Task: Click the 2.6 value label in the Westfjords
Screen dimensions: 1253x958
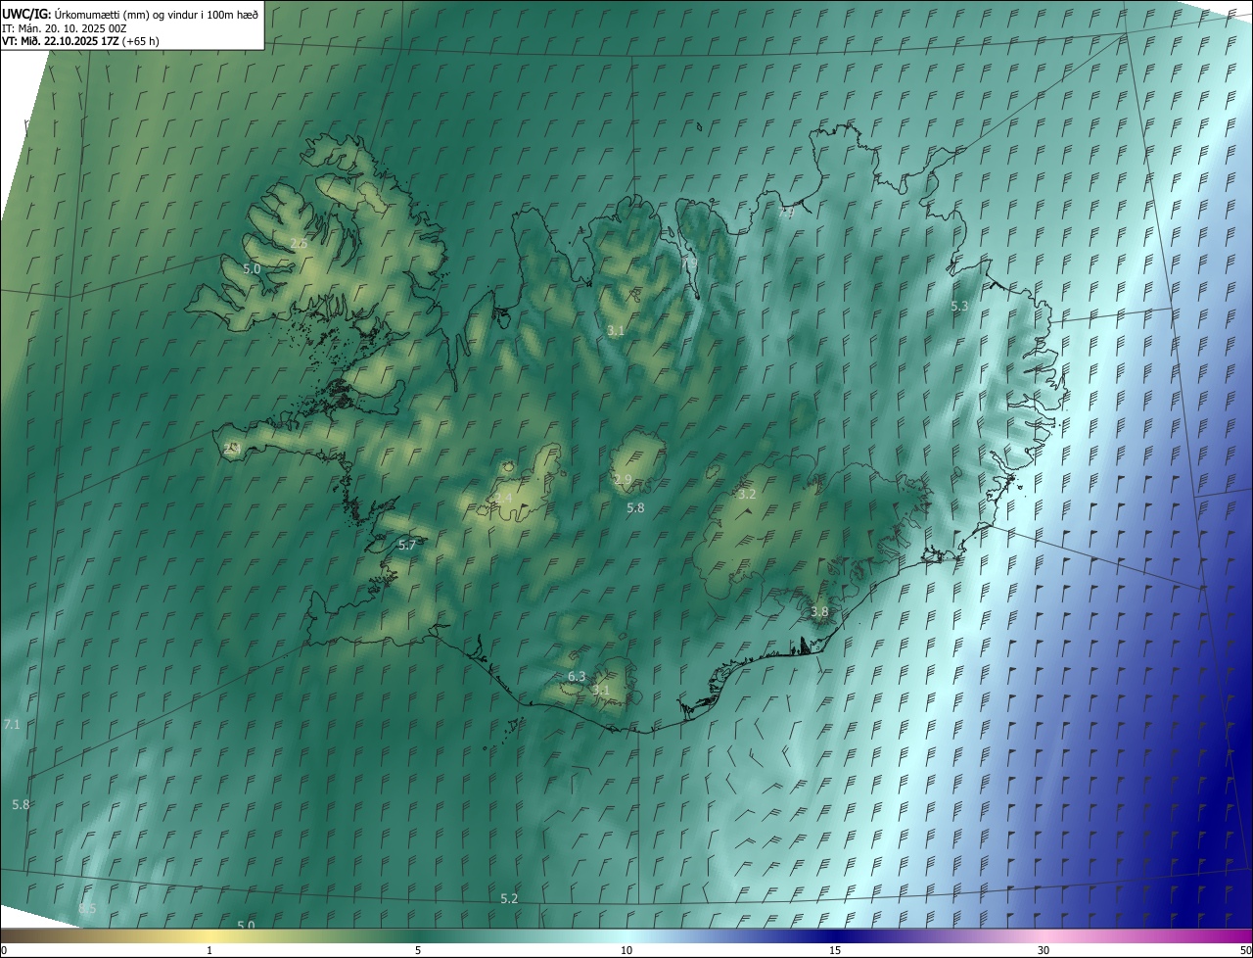Action: click(x=300, y=243)
